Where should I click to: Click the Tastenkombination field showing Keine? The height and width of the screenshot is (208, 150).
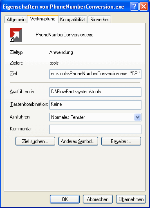95,105
